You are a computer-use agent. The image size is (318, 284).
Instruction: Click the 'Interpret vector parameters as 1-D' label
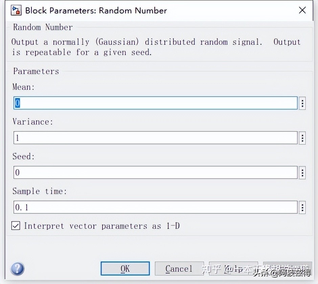tap(101, 226)
